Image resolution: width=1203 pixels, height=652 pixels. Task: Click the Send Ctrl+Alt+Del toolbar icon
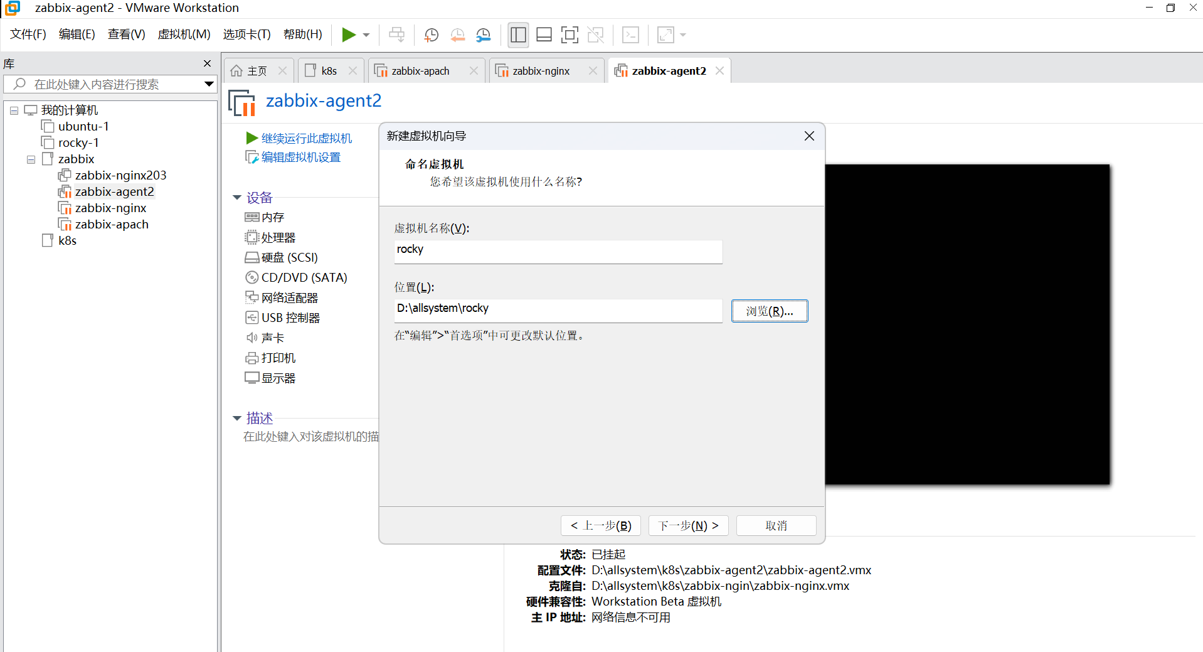tap(396, 35)
